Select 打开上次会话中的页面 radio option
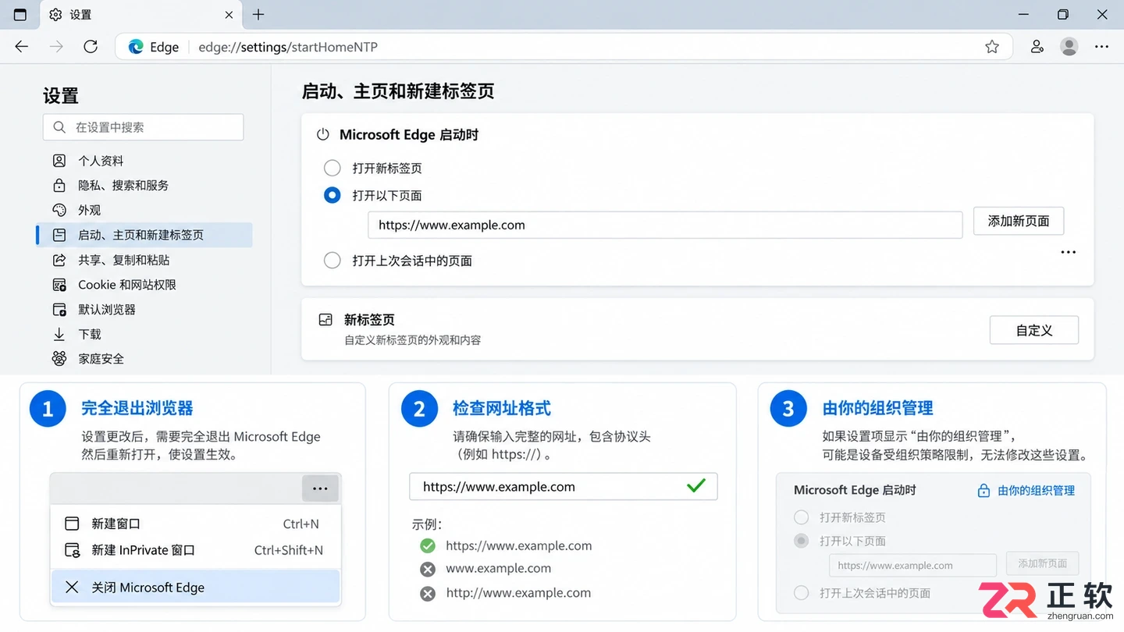Viewport: 1124px width, 632px height. (333, 261)
